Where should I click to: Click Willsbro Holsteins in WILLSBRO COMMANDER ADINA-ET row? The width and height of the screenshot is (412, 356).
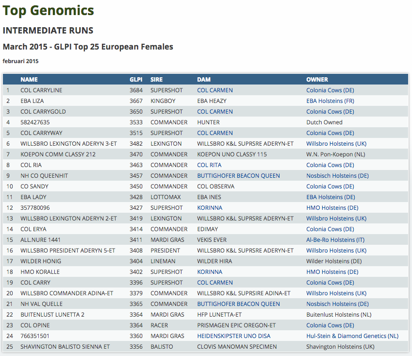point(336,293)
